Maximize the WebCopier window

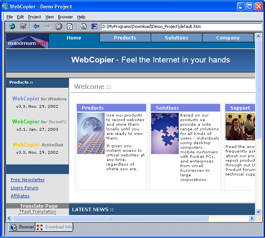click(250, 7)
